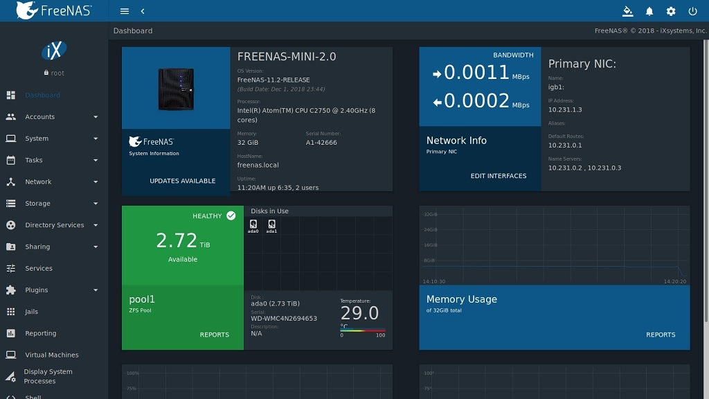Click the serial number A1-42666
The width and height of the screenshot is (709, 399).
tap(321, 143)
